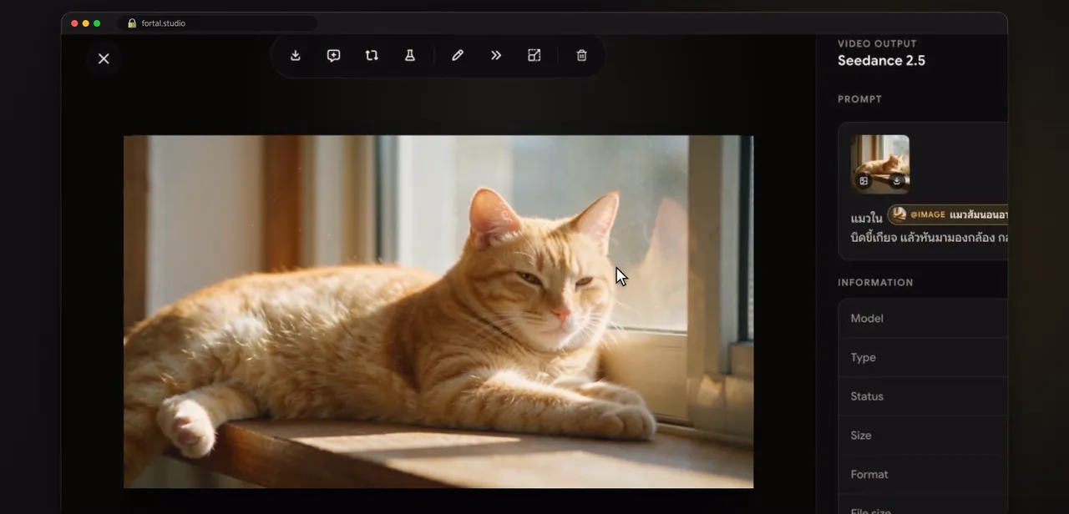Click the fortal.studio address bar
1069x514 pixels.
[x=217, y=23]
